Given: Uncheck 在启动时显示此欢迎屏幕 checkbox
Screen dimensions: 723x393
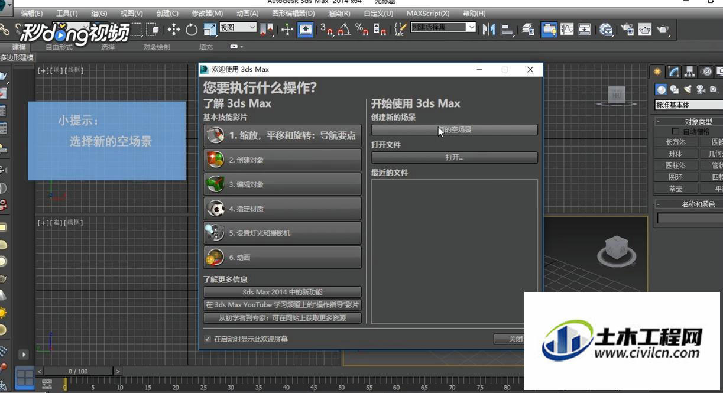Looking at the screenshot, I should point(208,339).
